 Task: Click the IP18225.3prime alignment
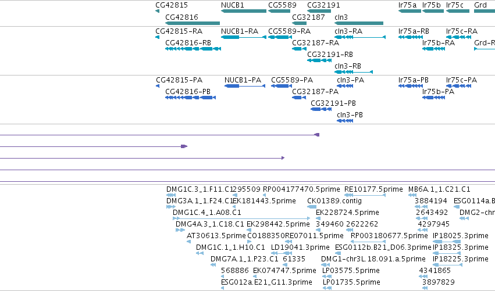(448, 265)
